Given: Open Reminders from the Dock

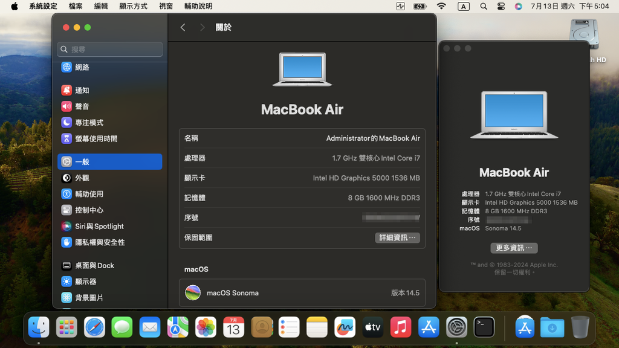Looking at the screenshot, I should pyautogui.click(x=290, y=327).
